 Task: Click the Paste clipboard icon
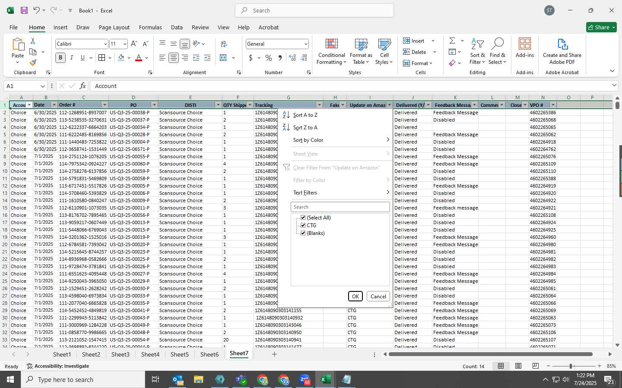[18, 45]
